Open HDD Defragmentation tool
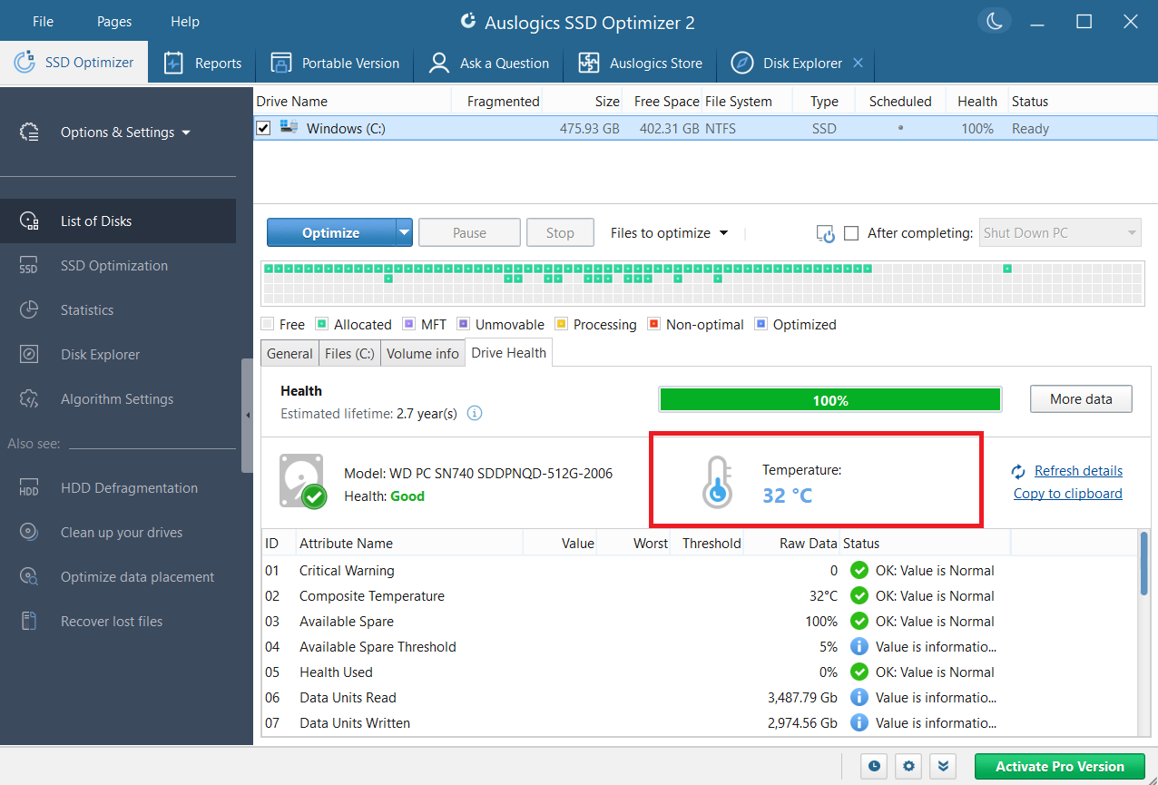 (x=128, y=487)
